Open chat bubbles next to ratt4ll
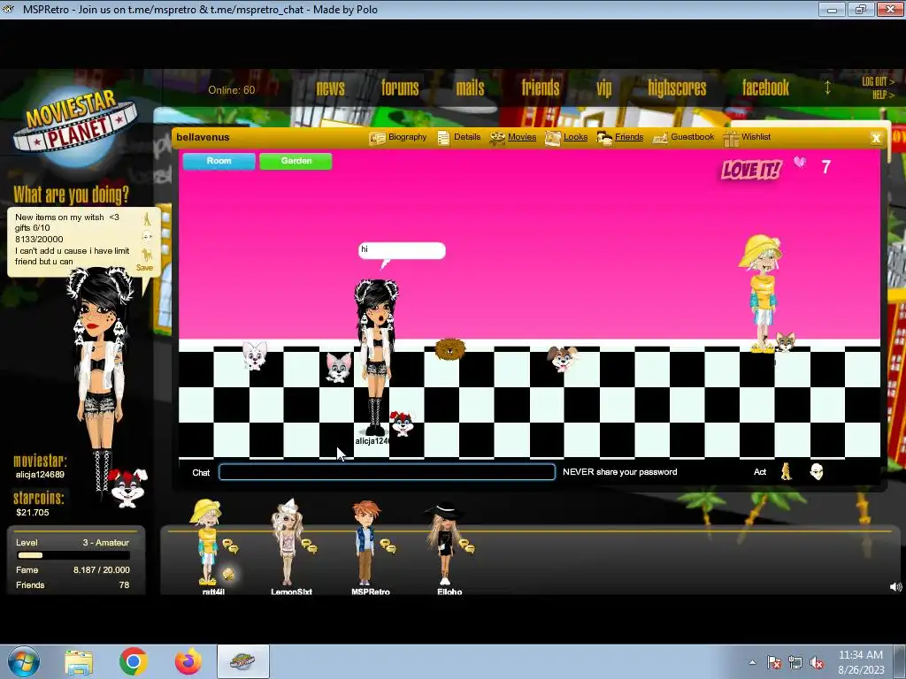Viewport: 906px width, 679px height. click(230, 545)
